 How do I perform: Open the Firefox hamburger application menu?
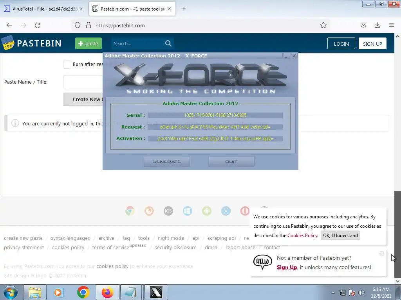tap(392, 25)
